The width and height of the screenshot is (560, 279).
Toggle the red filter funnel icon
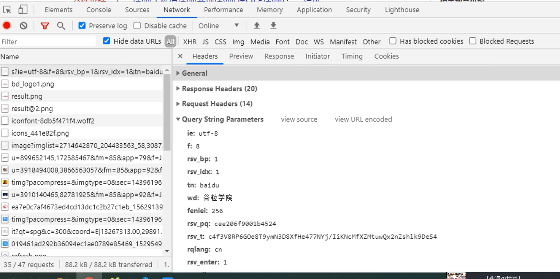(x=45, y=26)
